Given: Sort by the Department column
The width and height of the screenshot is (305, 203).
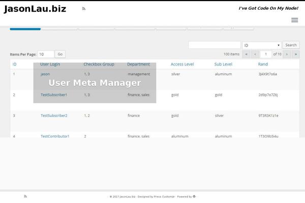Looking at the screenshot, I should pyautogui.click(x=138, y=64).
